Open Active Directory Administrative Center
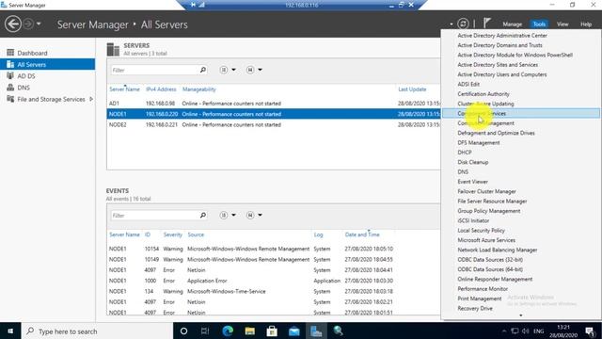The image size is (602, 339). coord(502,36)
